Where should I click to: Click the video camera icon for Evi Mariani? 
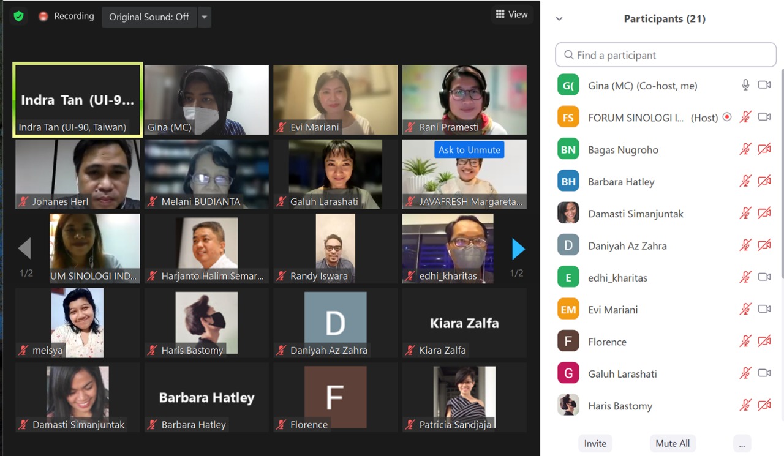[764, 309]
